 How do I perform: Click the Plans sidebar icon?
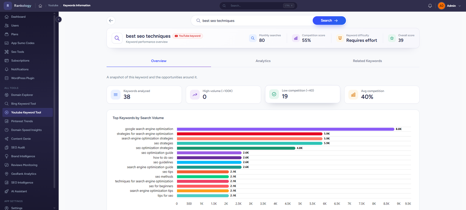6,34
